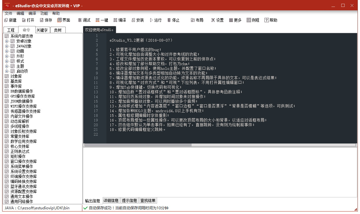Switch to the 输出信息 output tab

(93, 201)
